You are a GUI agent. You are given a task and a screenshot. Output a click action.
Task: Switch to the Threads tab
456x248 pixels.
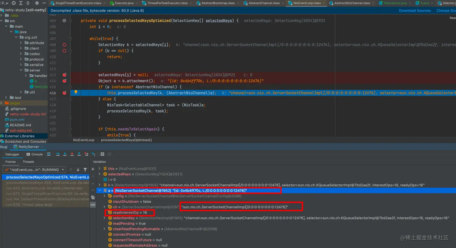pos(28,162)
